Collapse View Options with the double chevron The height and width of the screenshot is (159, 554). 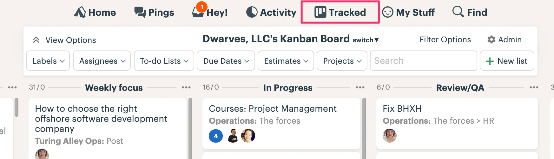[36, 40]
